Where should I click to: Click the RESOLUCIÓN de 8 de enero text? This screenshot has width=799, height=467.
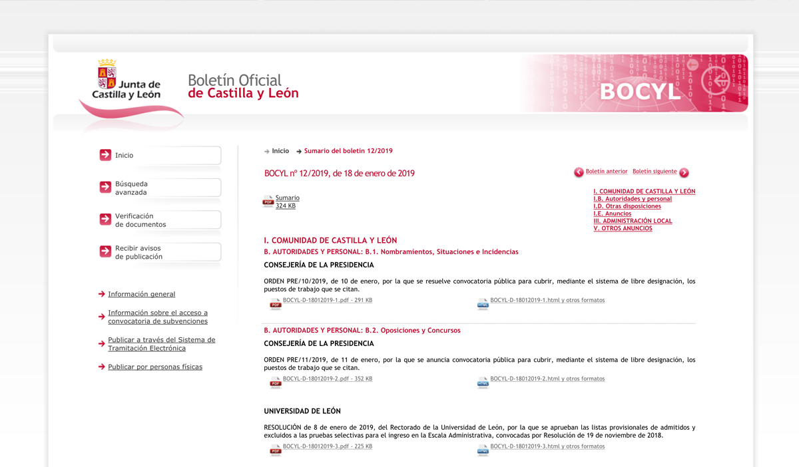479,432
